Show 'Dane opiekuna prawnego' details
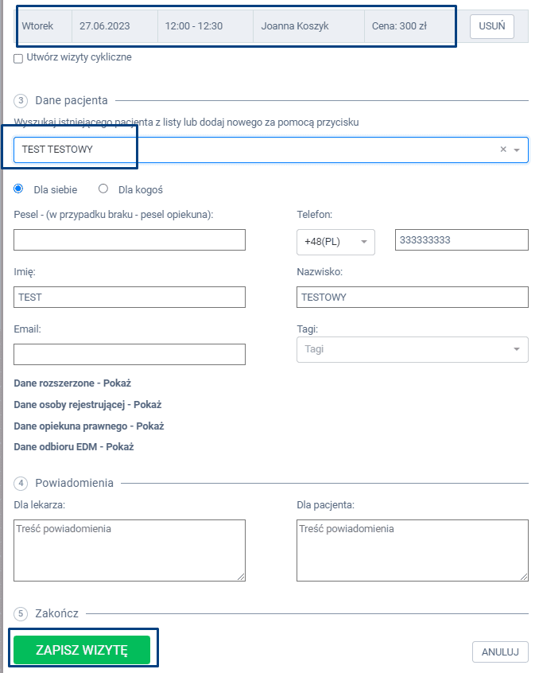Viewport: 539px width, 673px height. click(x=88, y=426)
